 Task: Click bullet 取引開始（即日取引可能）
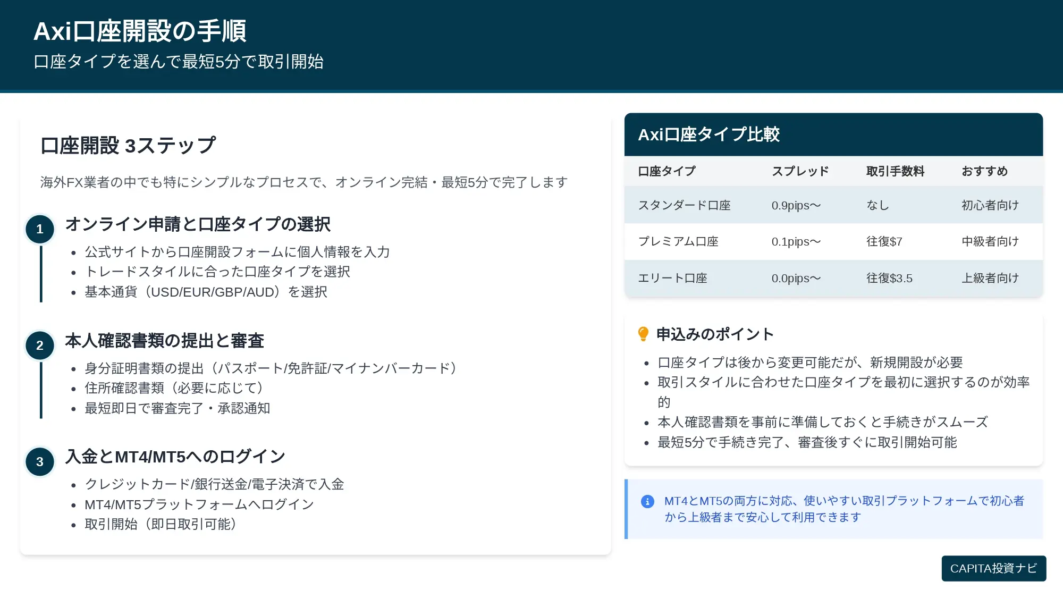[161, 524]
